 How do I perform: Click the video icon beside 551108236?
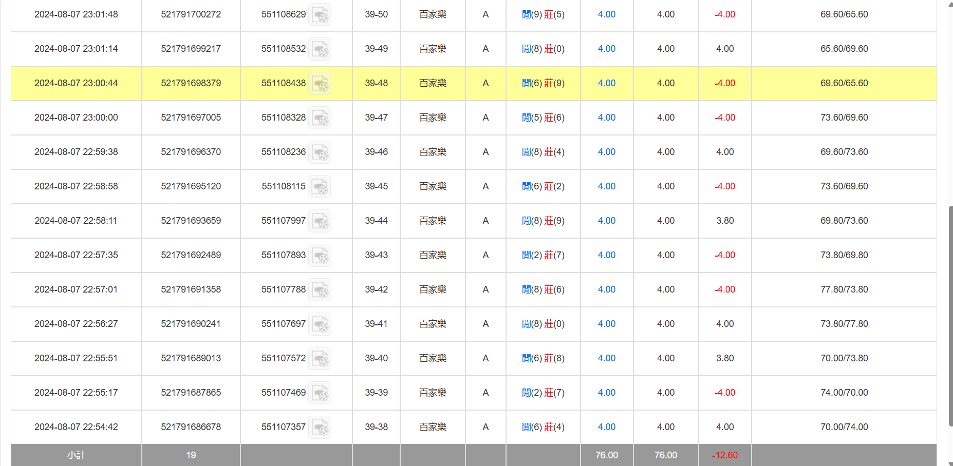[320, 152]
